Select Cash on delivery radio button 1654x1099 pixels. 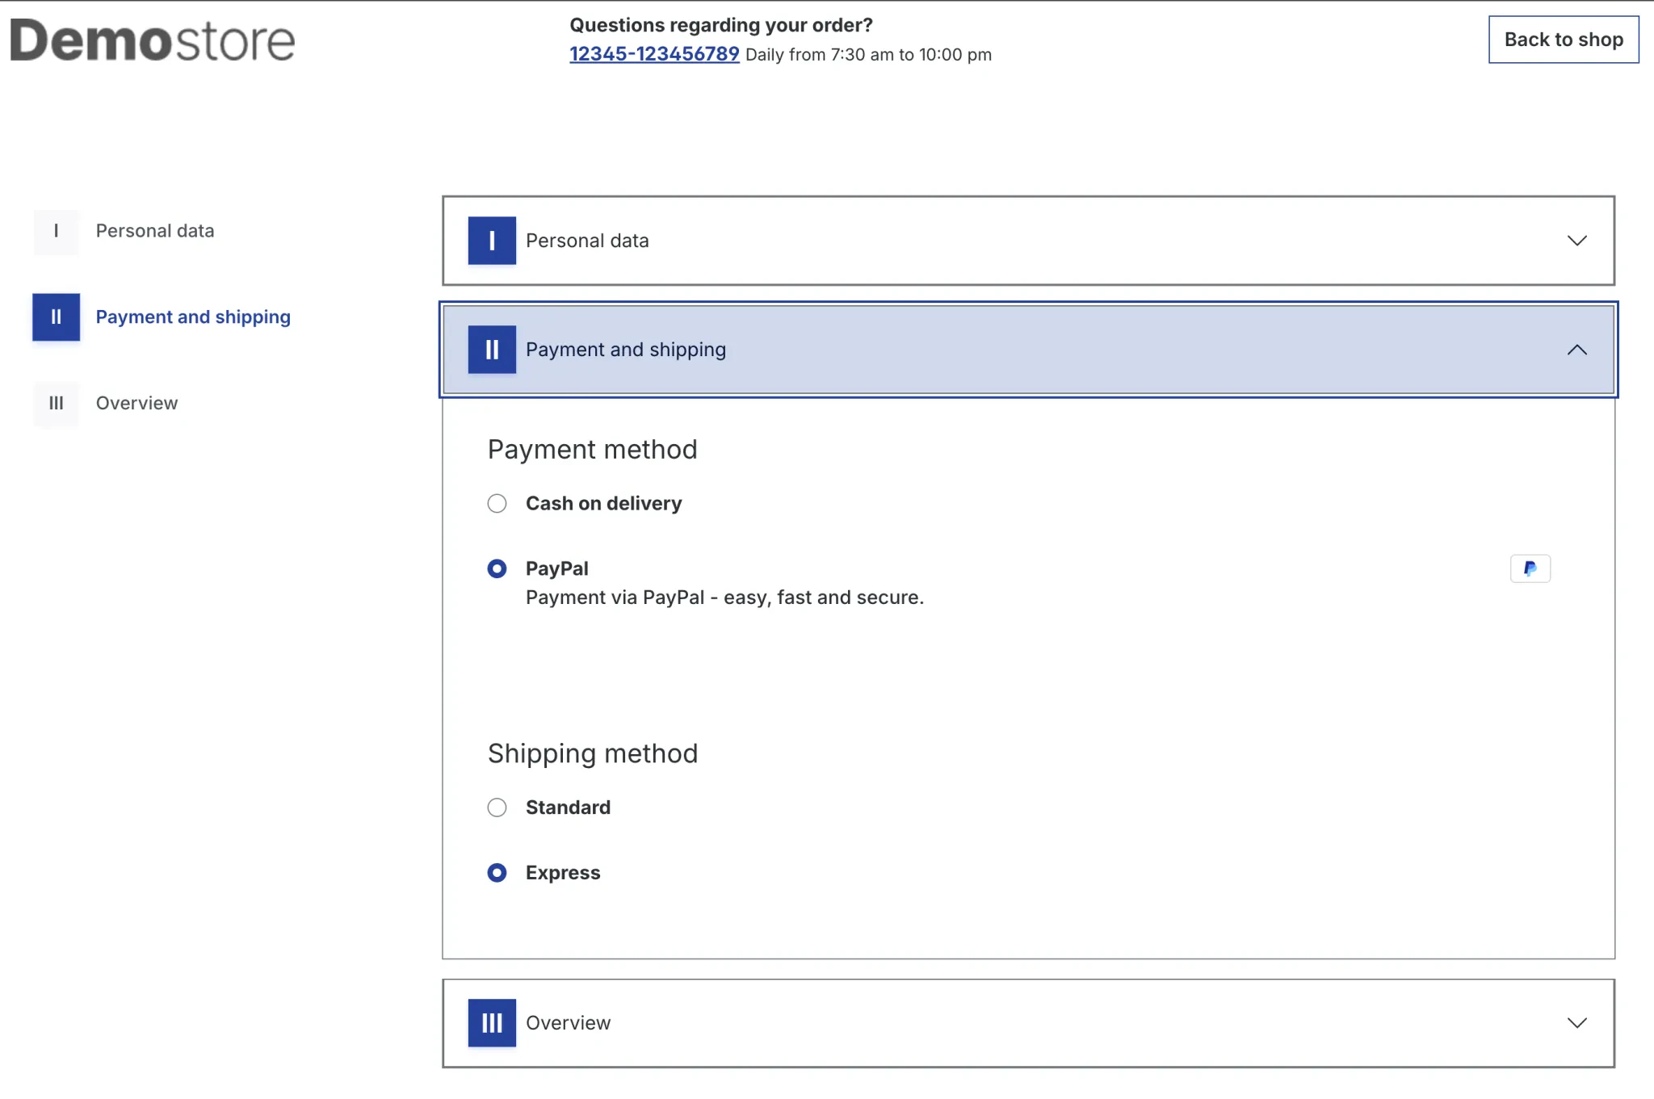[497, 504]
